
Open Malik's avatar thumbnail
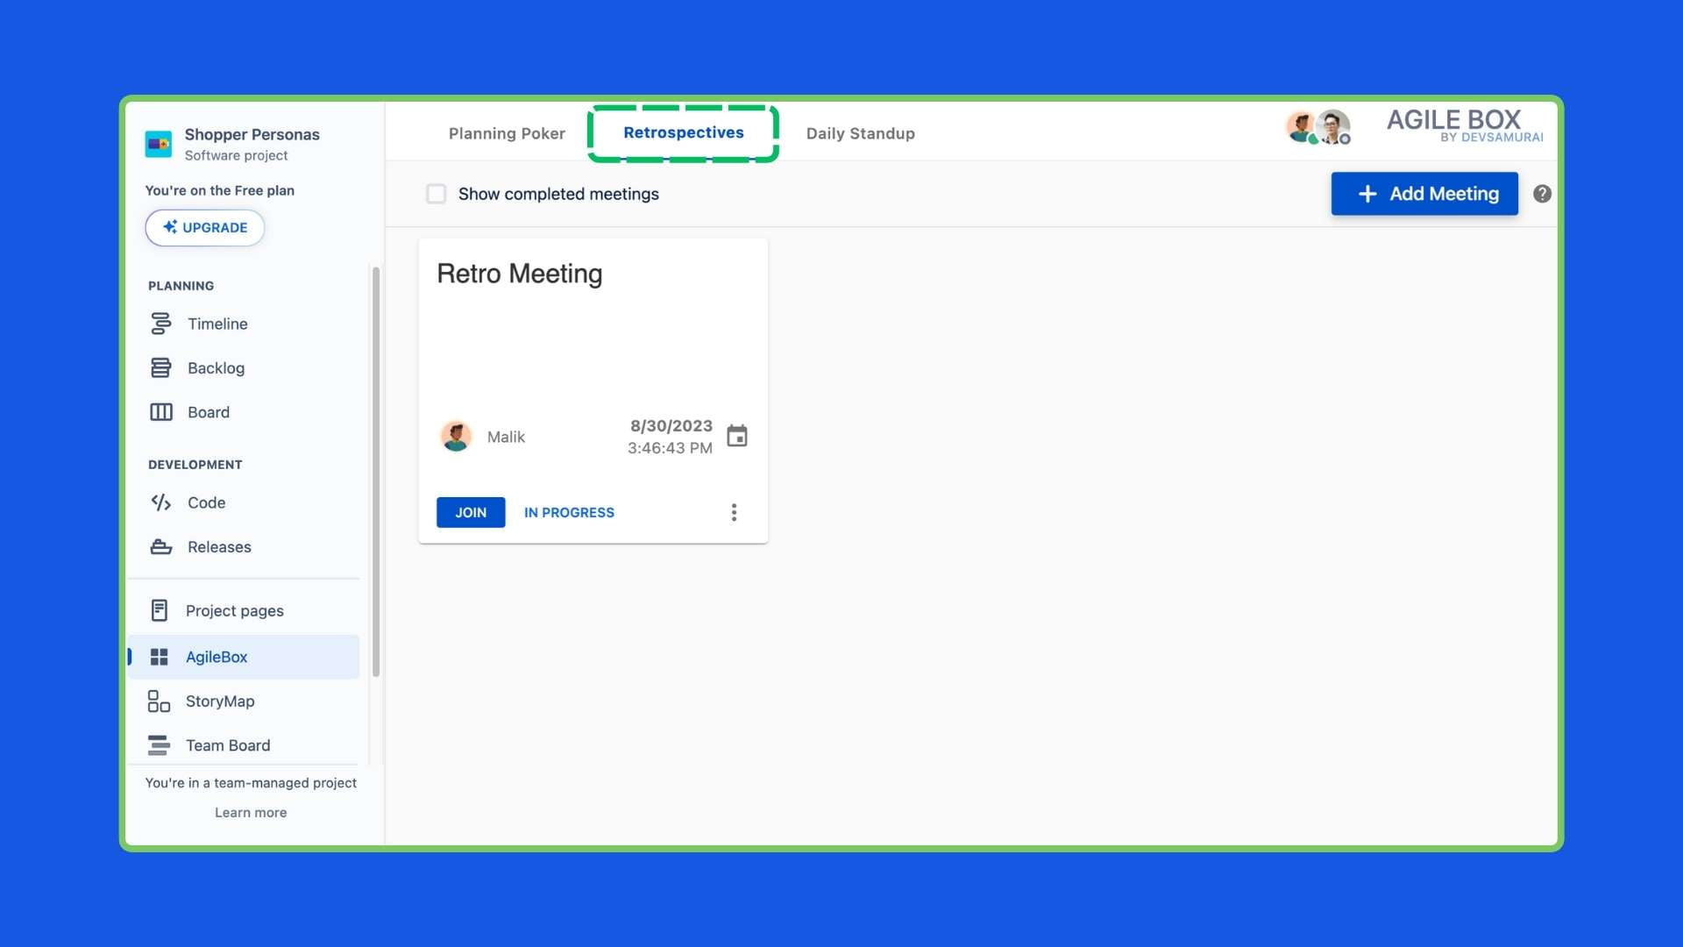pyautogui.click(x=456, y=436)
